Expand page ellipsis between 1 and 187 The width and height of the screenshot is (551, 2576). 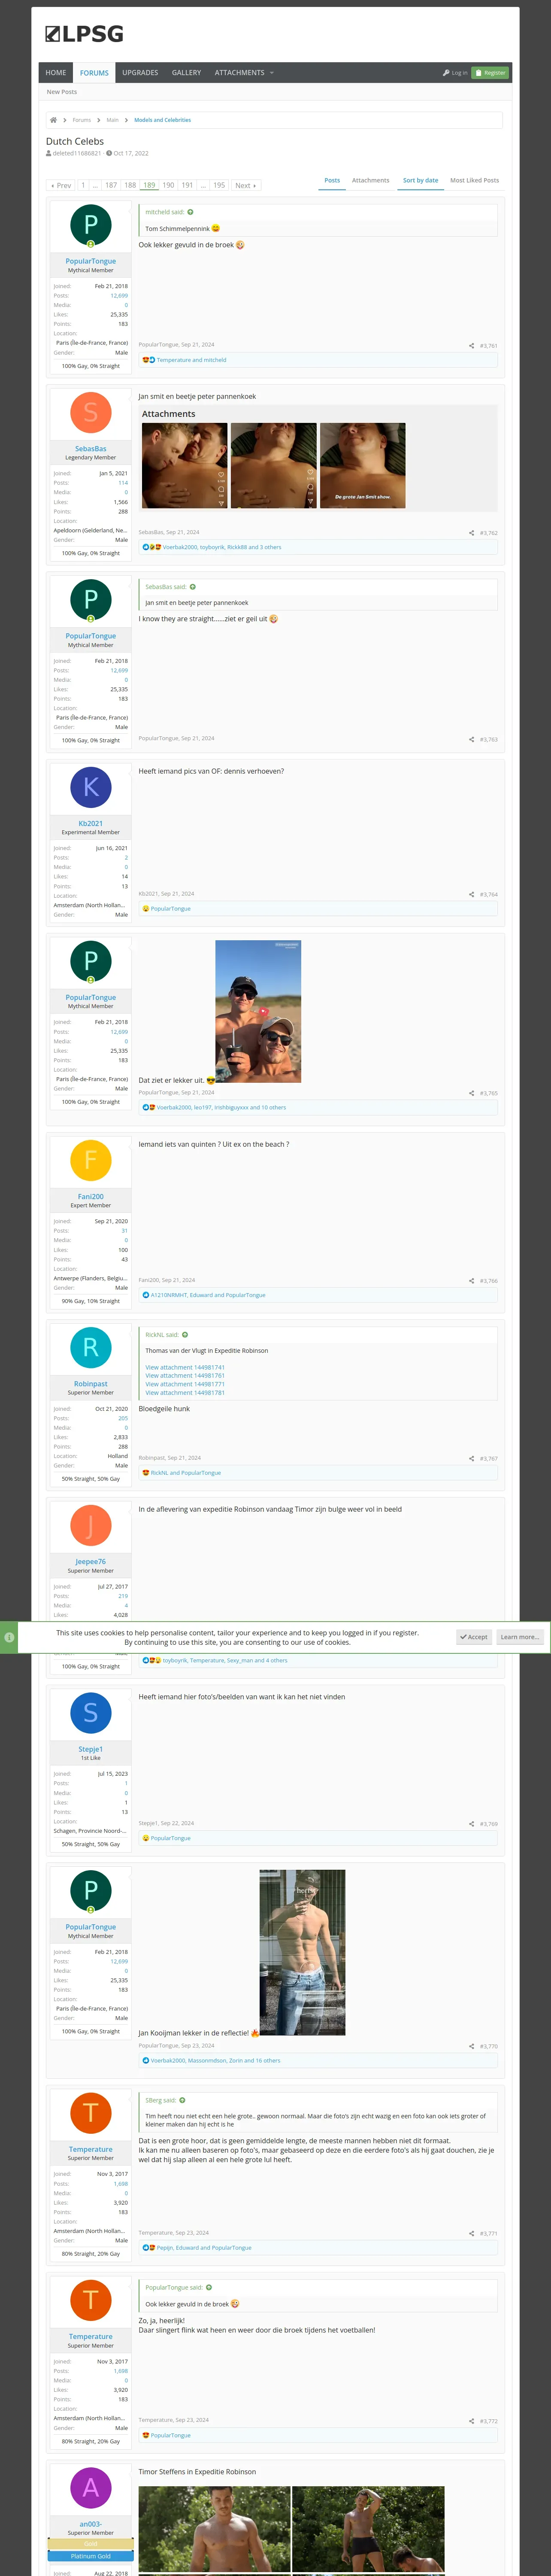(x=95, y=185)
